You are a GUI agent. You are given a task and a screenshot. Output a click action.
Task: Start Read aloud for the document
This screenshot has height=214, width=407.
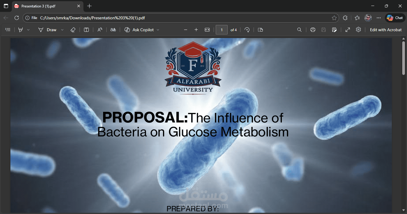pyautogui.click(x=100, y=29)
